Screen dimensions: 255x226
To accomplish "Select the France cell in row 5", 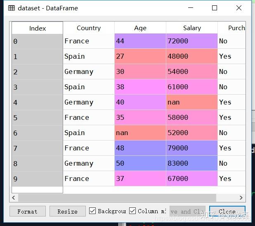I will point(89,117).
